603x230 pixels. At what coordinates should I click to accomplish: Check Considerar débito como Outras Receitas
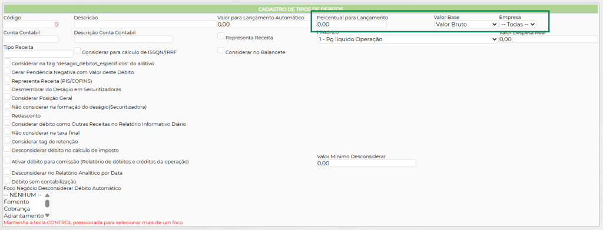(7, 123)
